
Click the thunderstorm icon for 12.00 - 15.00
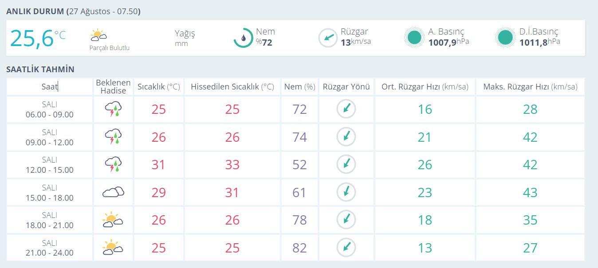pyautogui.click(x=114, y=165)
